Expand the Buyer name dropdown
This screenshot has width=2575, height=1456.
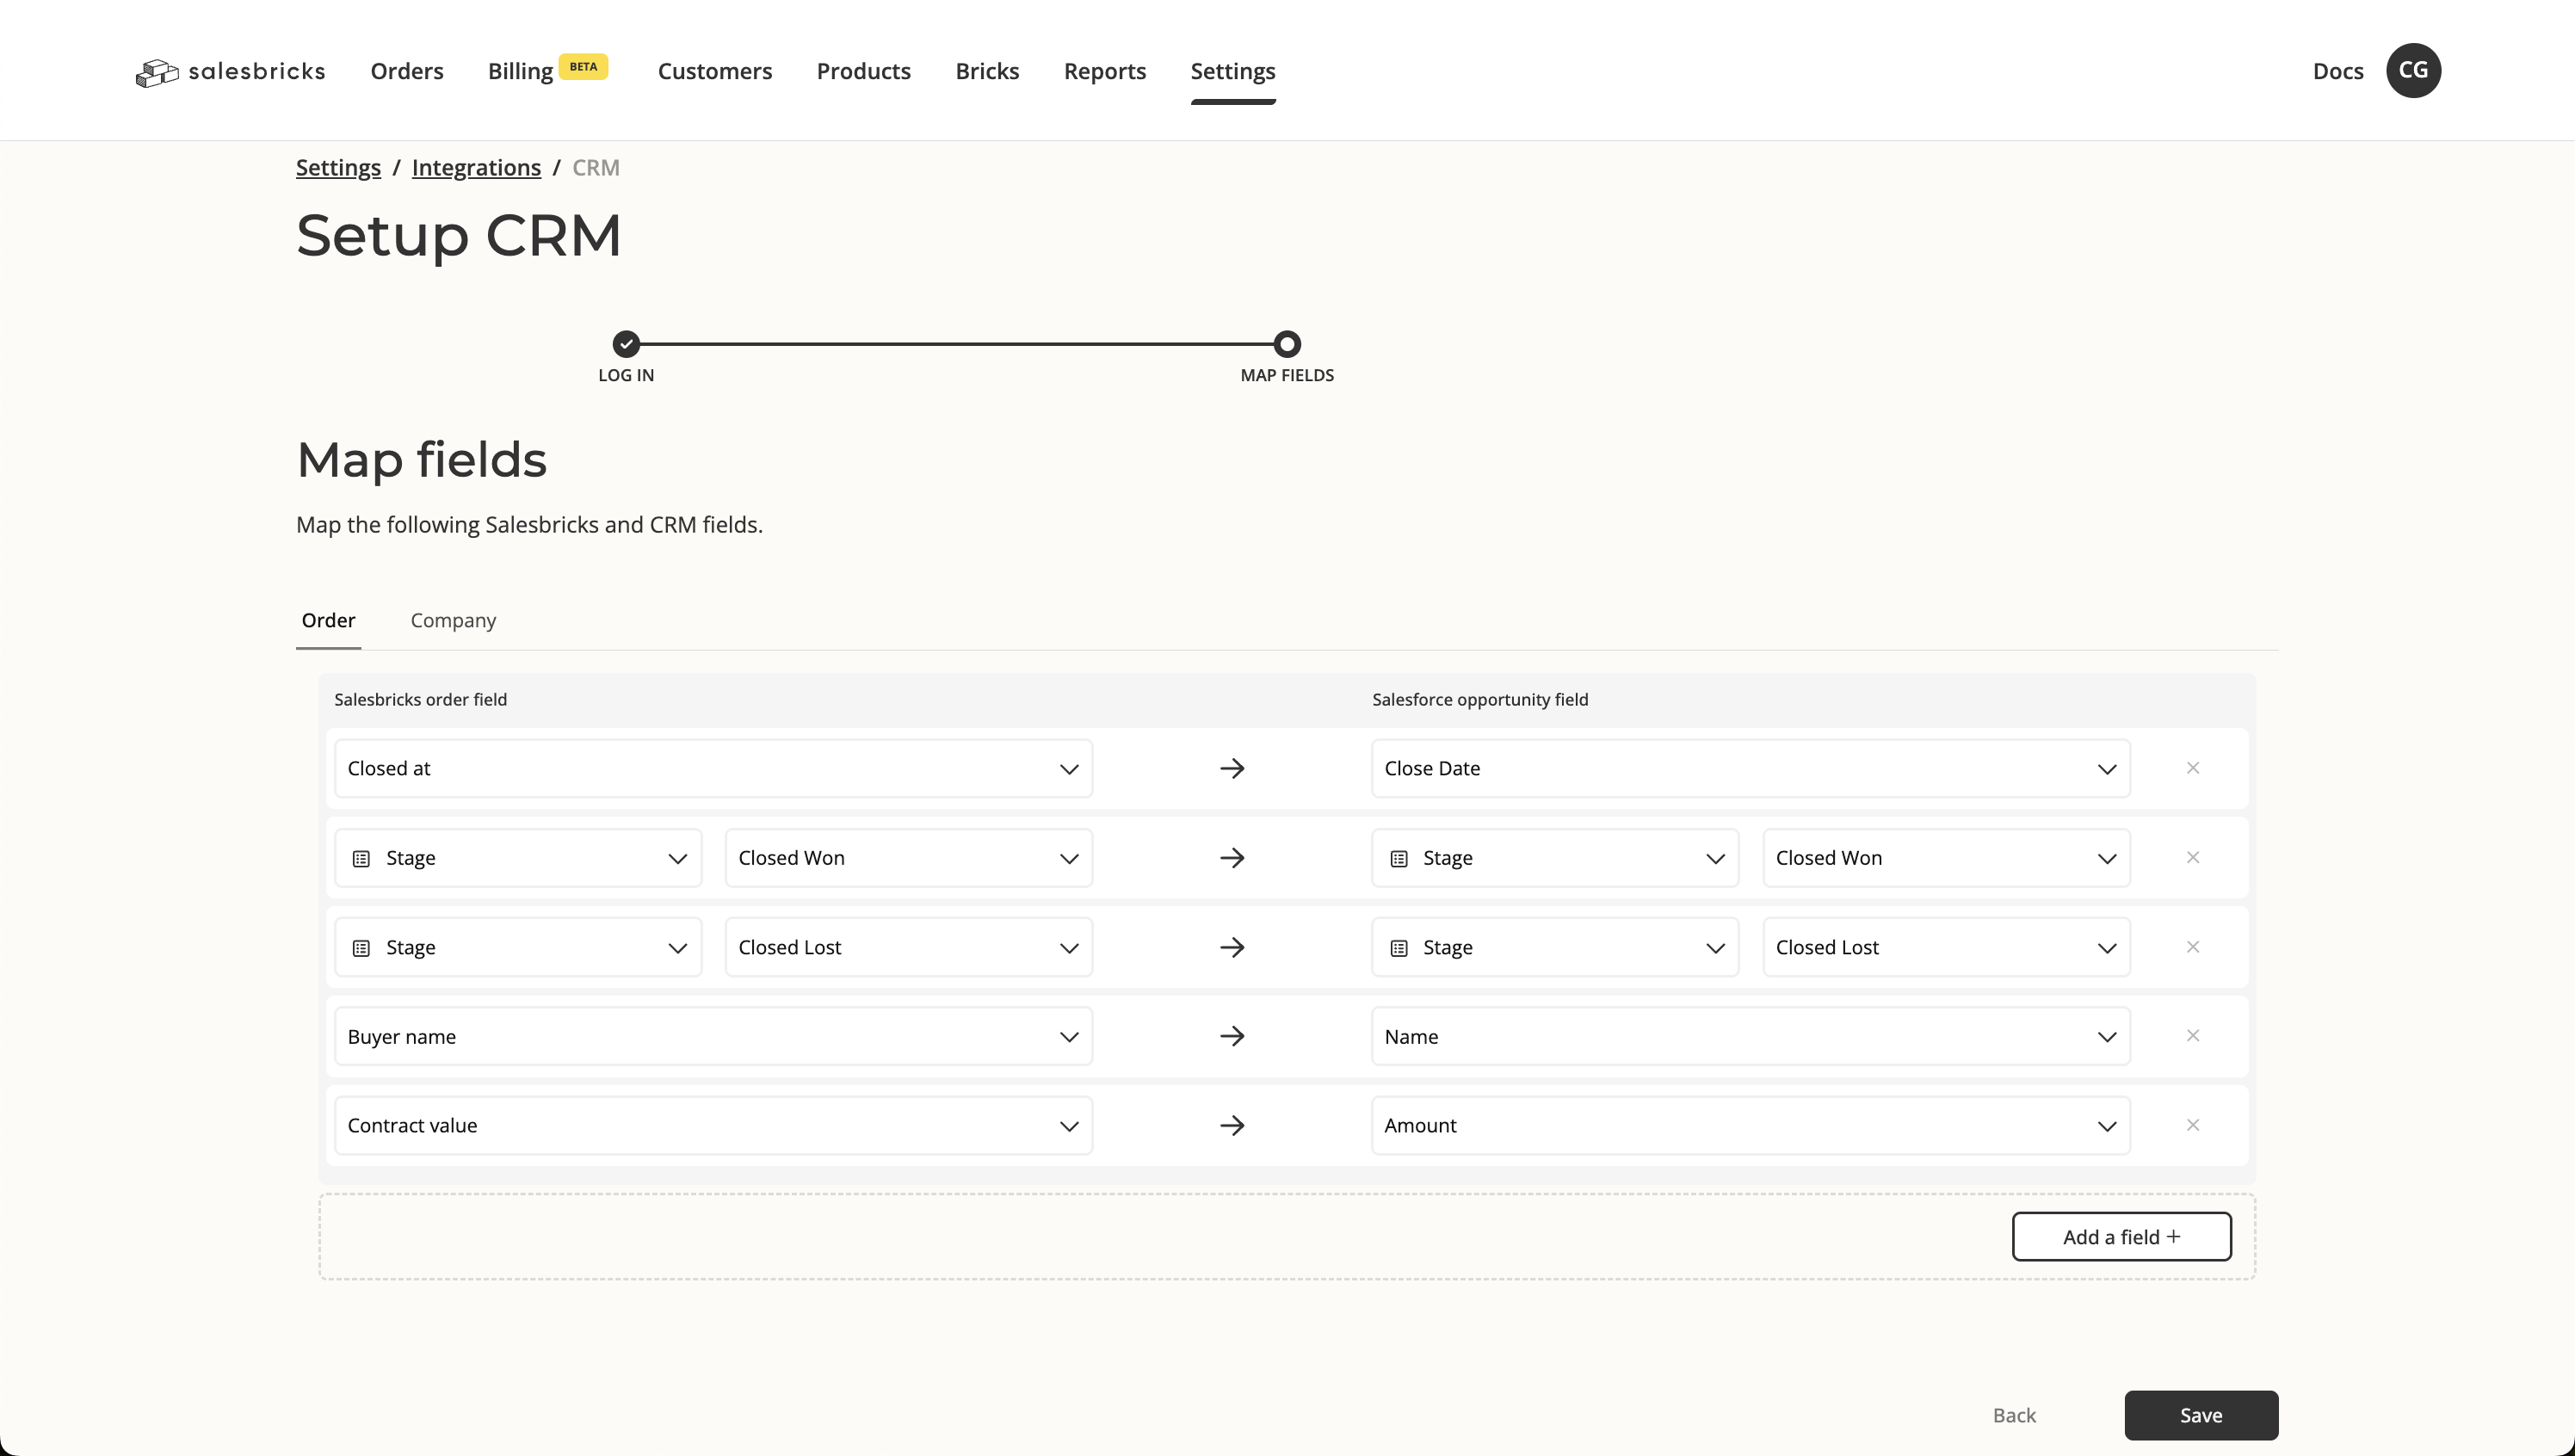713,1036
